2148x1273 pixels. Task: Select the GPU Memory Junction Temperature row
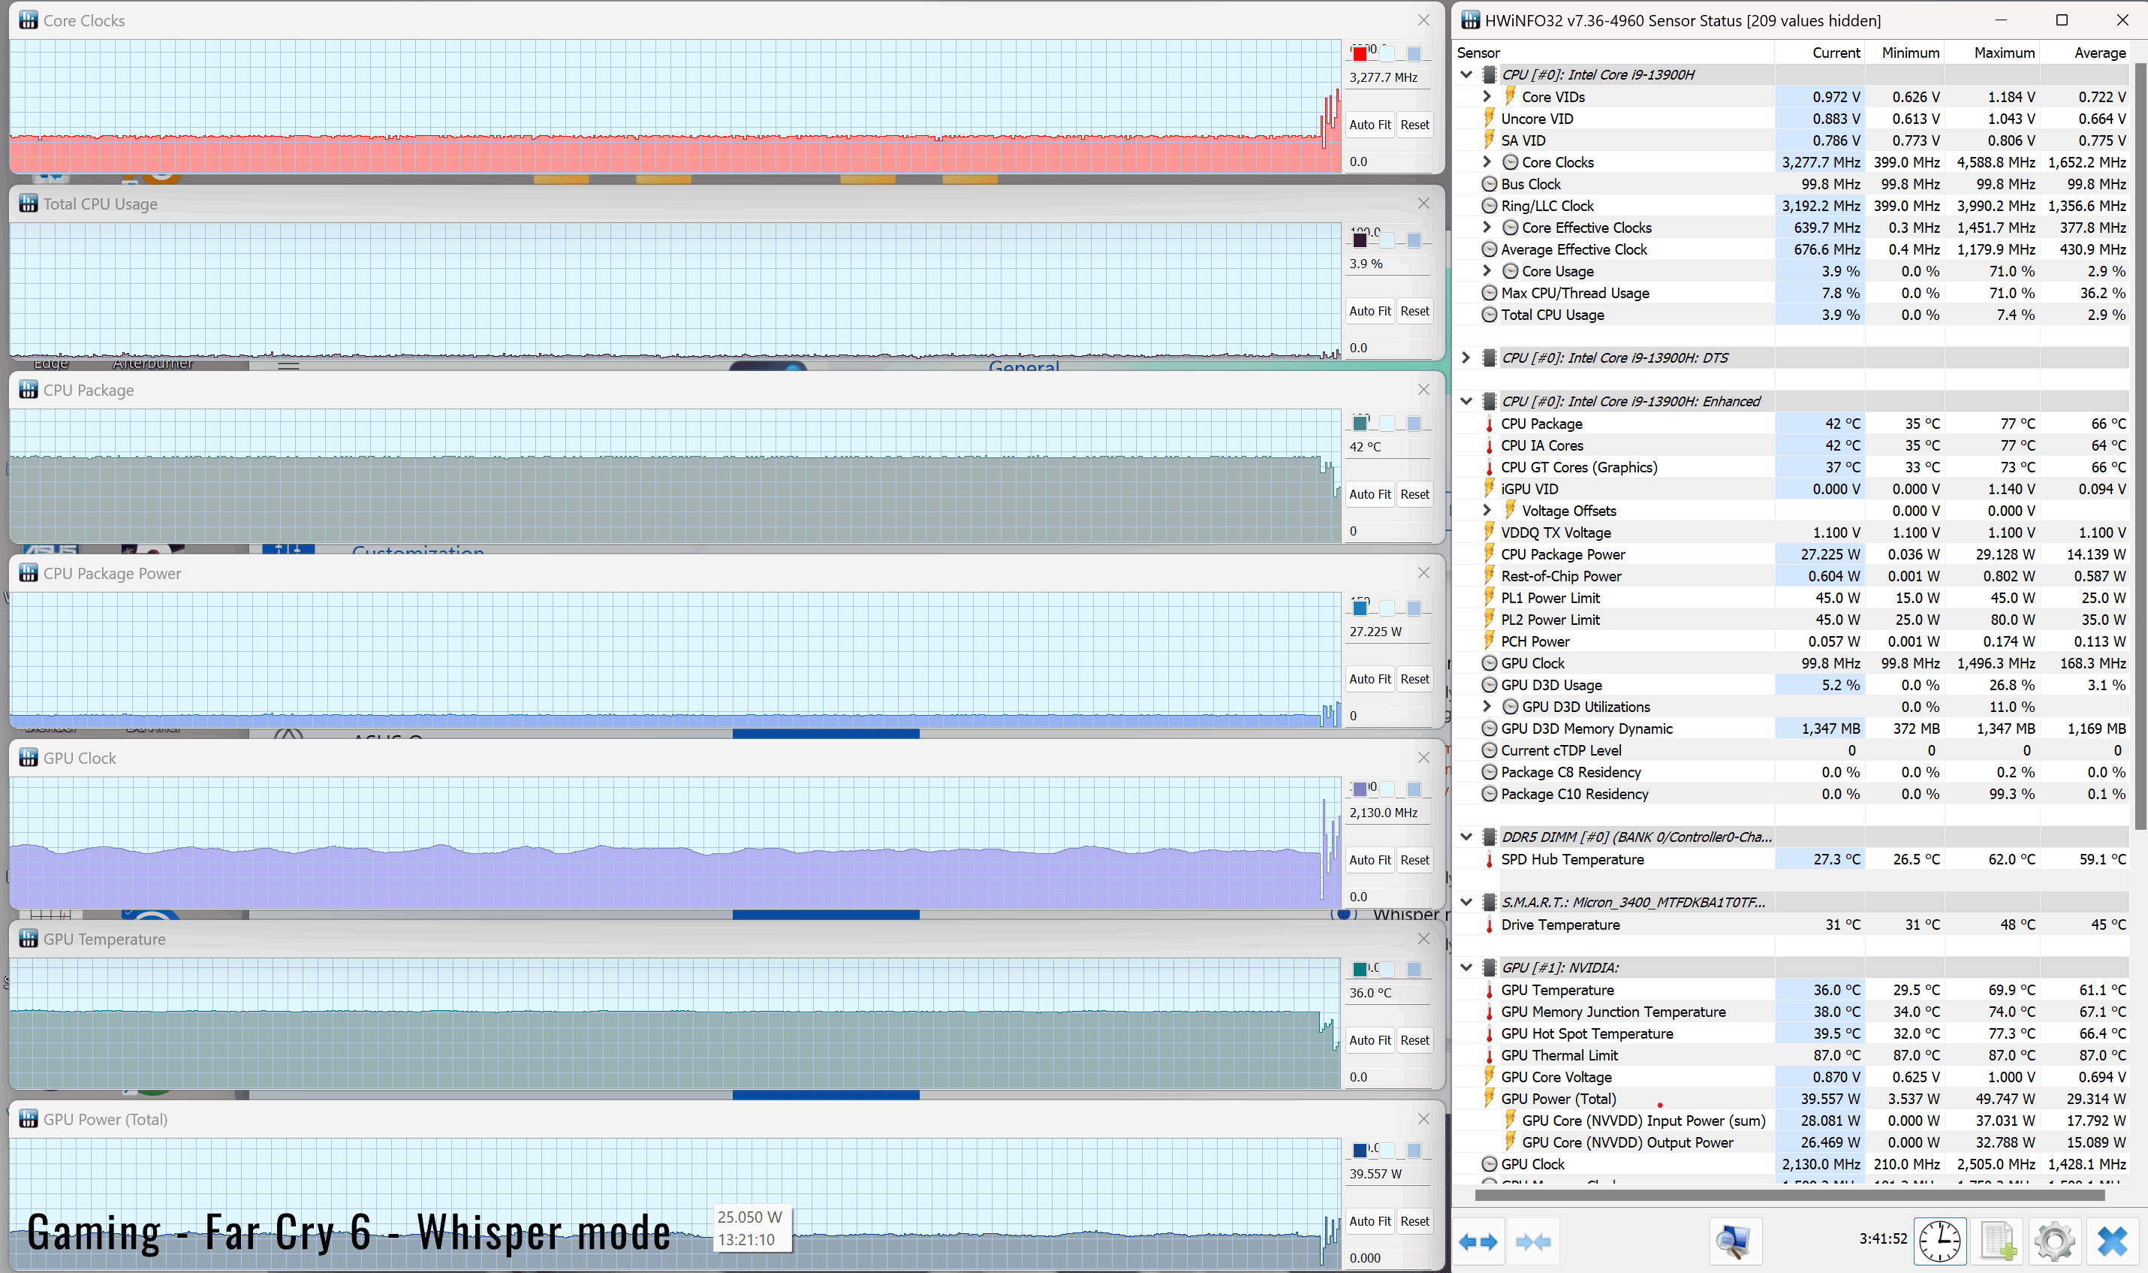click(1791, 1012)
